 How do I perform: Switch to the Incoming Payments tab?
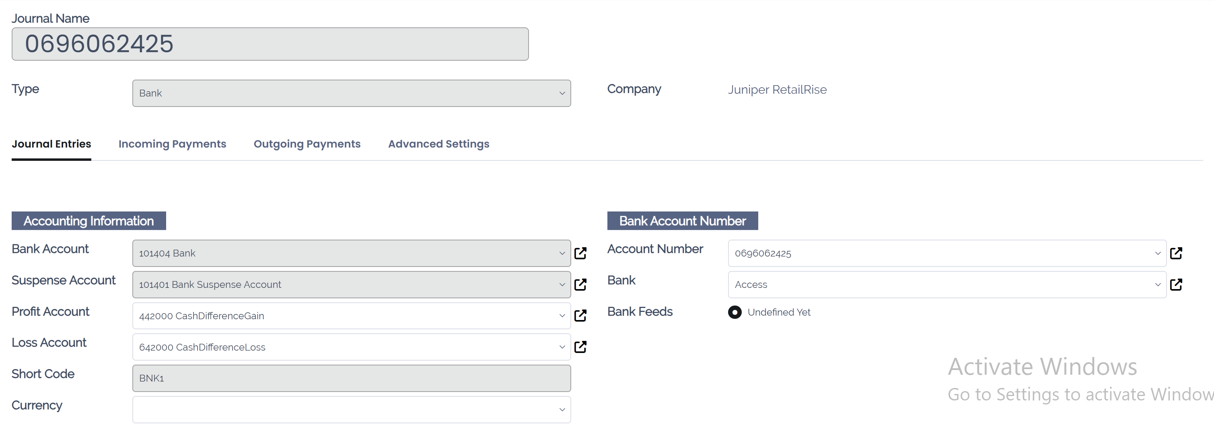click(x=173, y=144)
